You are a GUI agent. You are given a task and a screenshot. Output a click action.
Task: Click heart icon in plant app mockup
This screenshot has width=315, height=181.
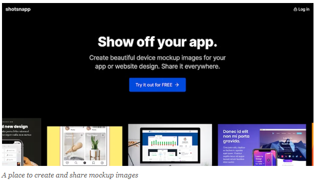pyautogui.click(x=67, y=163)
